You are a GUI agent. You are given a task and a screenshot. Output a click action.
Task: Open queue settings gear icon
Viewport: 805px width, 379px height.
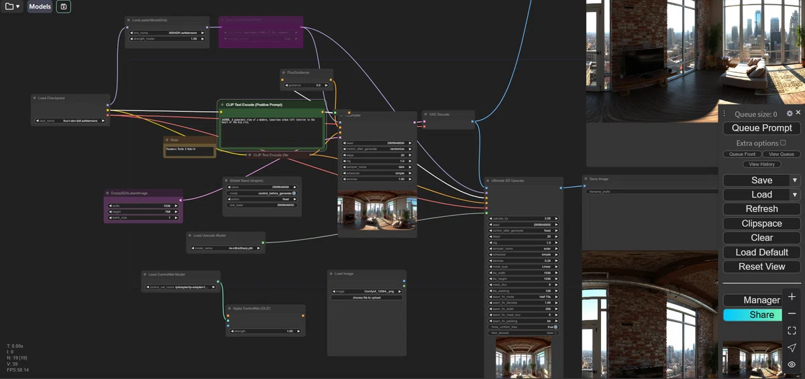(790, 114)
